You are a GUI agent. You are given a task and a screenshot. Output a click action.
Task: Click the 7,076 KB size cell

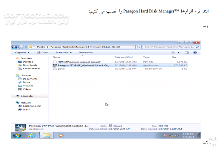coord(182,62)
